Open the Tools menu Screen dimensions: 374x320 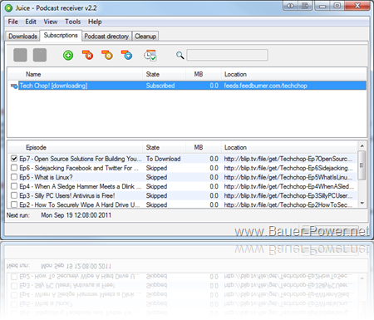(73, 22)
